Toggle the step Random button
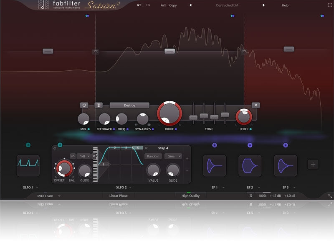Viewport: 334px width, 242px height. pyautogui.click(x=153, y=156)
